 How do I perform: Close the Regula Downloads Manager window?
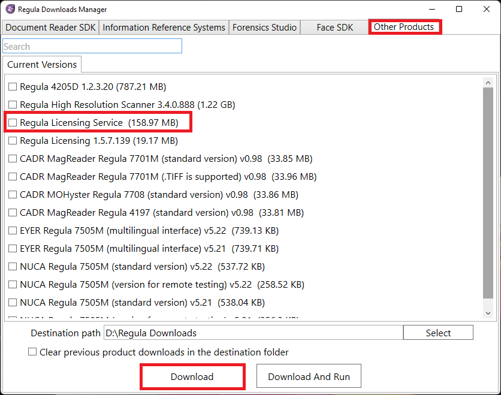(486, 9)
